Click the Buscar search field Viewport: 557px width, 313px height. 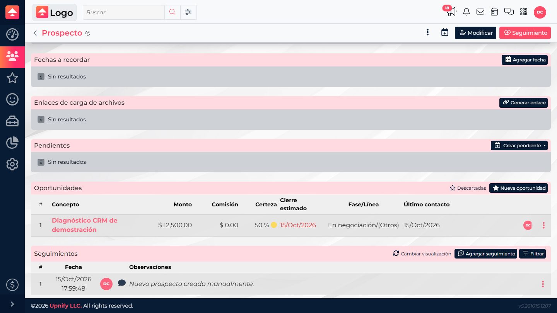124,12
